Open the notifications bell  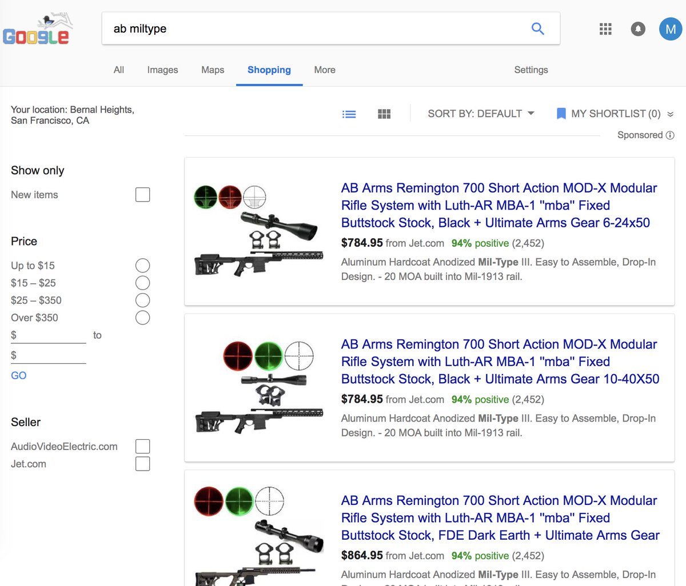point(638,29)
